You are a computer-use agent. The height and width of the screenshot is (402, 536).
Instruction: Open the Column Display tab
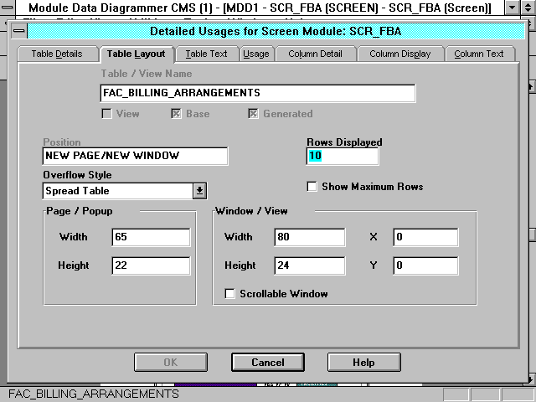pyautogui.click(x=399, y=54)
